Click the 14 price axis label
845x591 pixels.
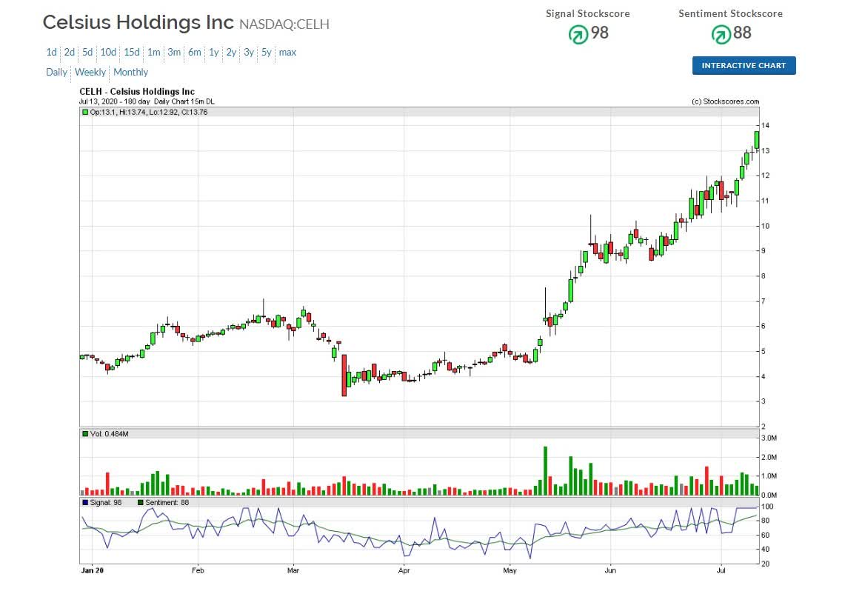[765, 125]
